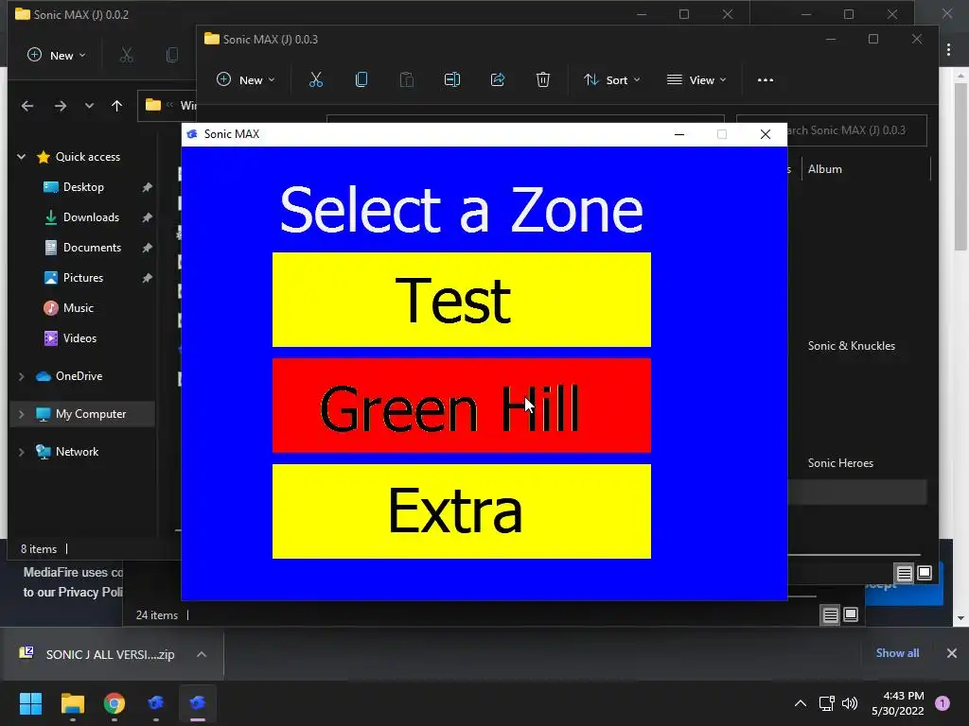This screenshot has width=969, height=726.
Task: Click the Album column header
Action: [825, 168]
